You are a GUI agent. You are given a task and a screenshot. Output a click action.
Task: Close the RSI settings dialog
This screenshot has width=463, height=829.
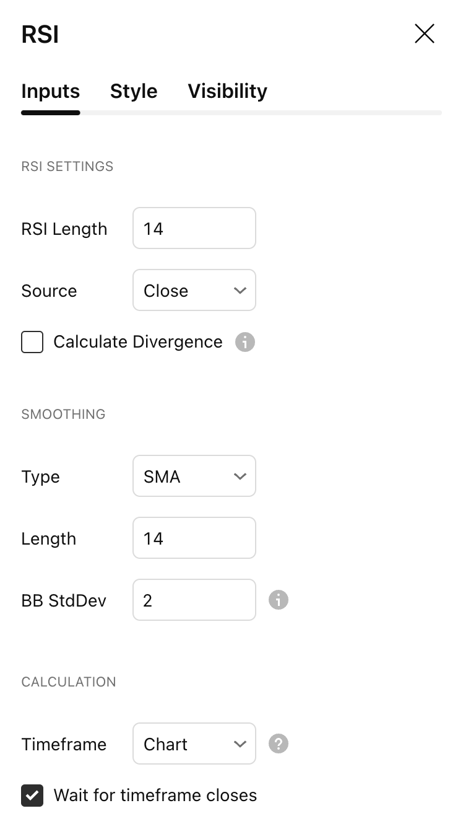click(424, 34)
